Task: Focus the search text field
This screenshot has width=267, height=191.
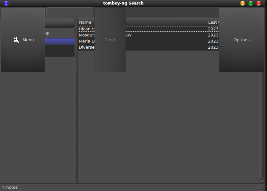Action: click(x=70, y=12)
